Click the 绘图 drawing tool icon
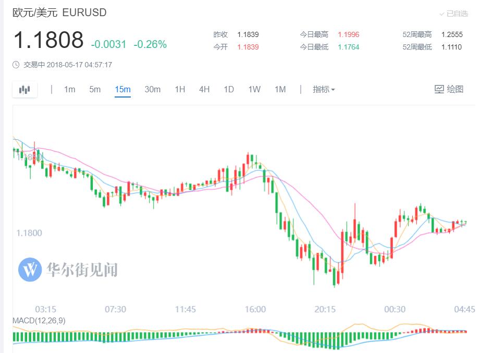This screenshot has height=353, width=480. [x=439, y=89]
